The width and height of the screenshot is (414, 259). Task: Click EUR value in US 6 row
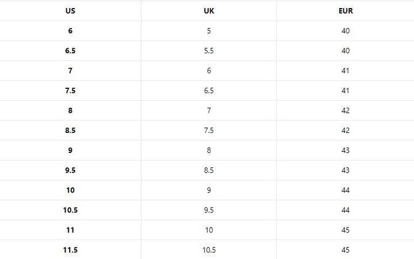click(345, 31)
